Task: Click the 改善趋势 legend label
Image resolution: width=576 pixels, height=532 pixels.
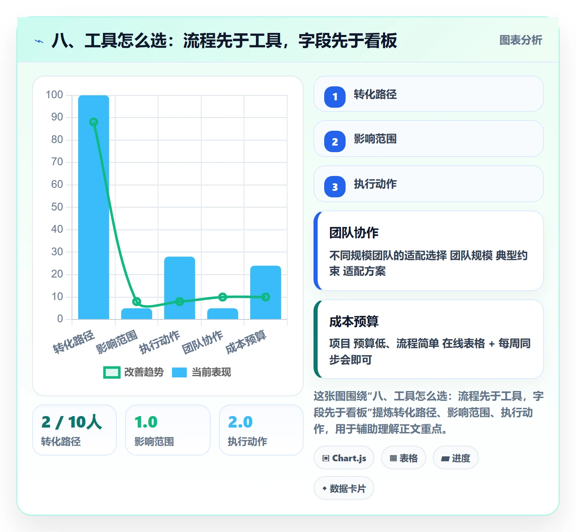Action: tap(144, 372)
